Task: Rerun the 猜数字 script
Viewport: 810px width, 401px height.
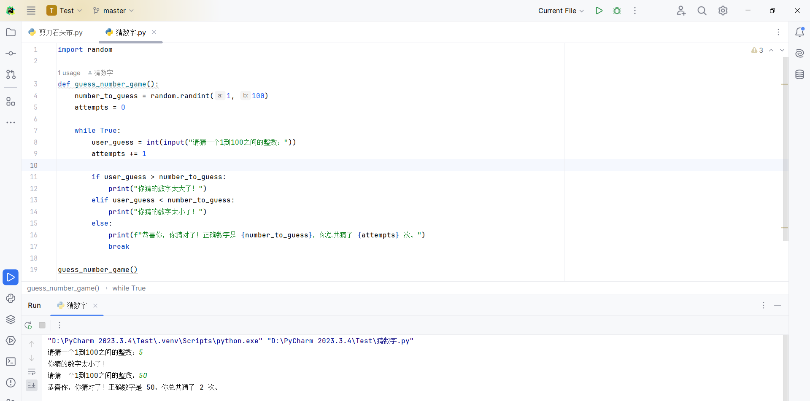Action: 28,325
